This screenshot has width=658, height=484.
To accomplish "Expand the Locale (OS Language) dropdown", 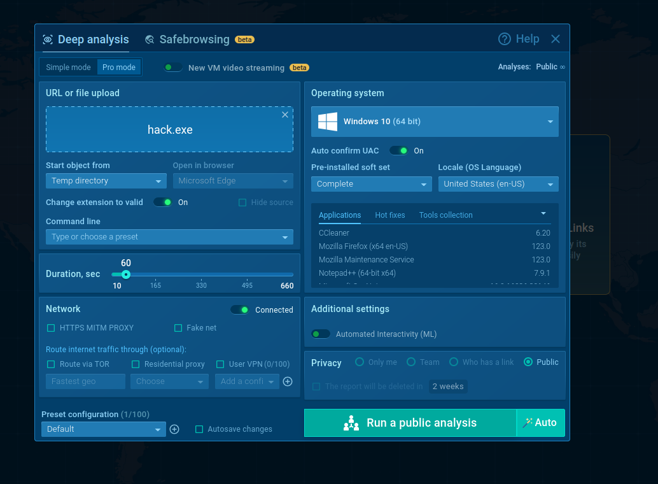I will (498, 184).
